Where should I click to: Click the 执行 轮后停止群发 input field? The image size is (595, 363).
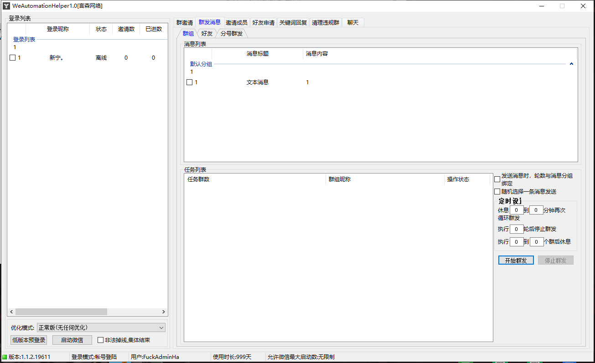click(x=517, y=229)
